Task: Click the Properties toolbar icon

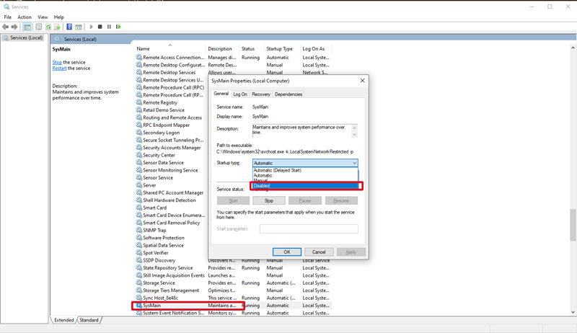Action: point(39,27)
